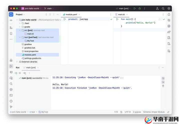Click the jvm-hello-world breadcrumb
The image size is (180, 125).
(18, 112)
